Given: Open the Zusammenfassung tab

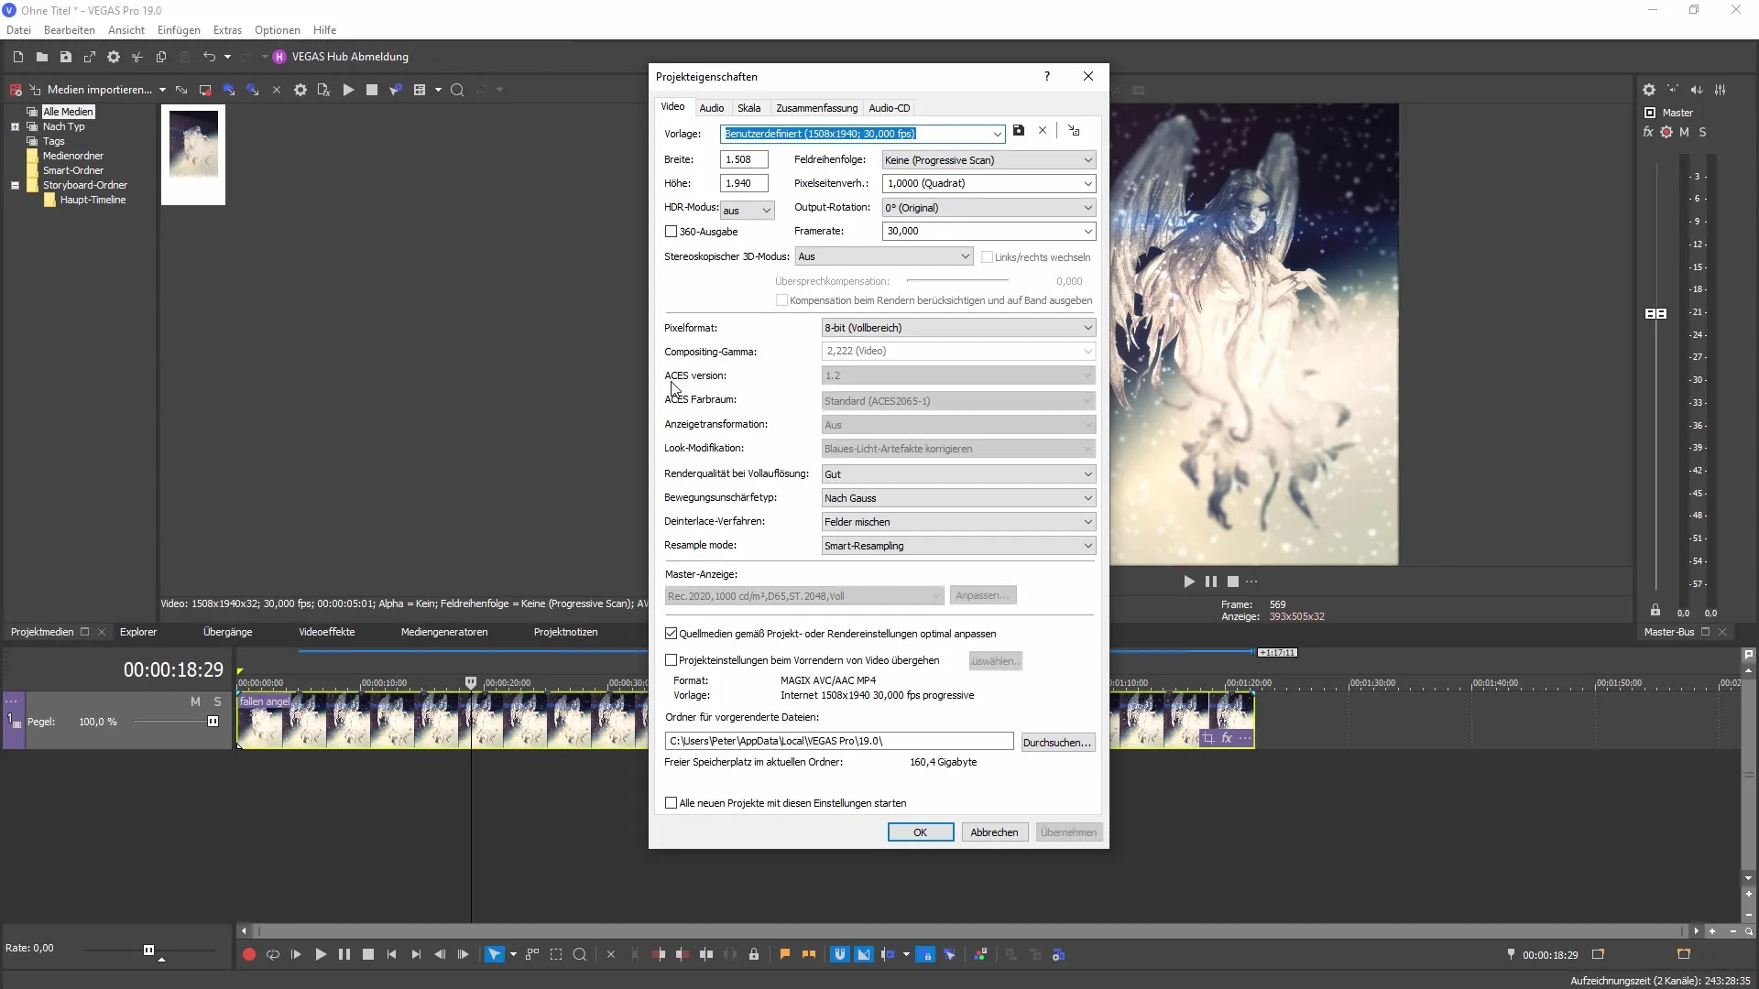Looking at the screenshot, I should coord(816,108).
